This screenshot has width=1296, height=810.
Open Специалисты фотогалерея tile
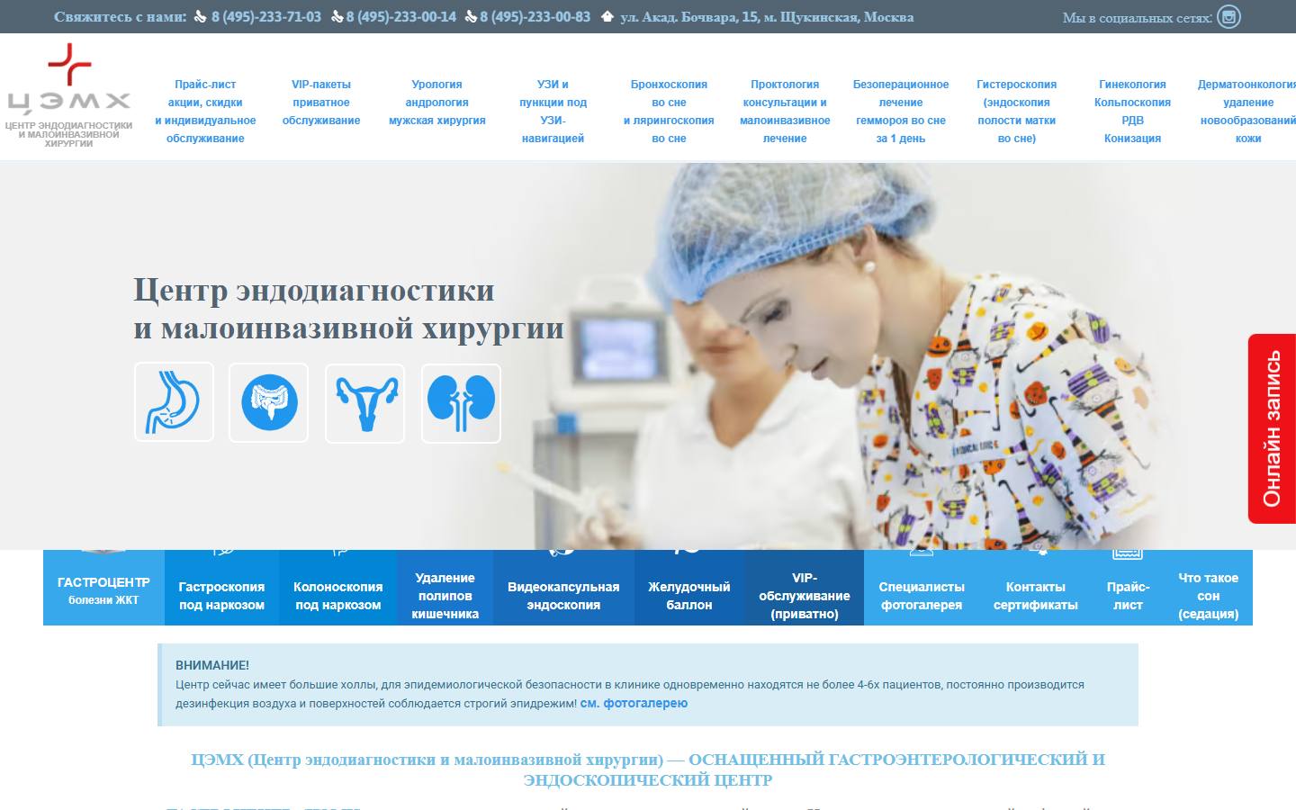(922, 588)
